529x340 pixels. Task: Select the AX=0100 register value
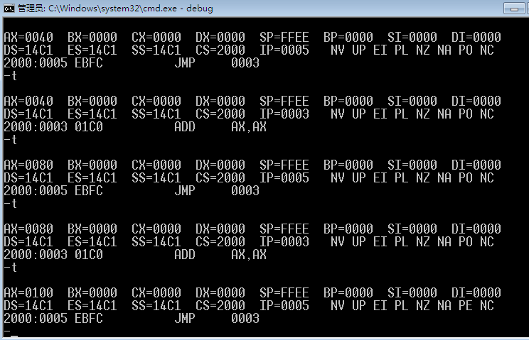pyautogui.click(x=28, y=292)
